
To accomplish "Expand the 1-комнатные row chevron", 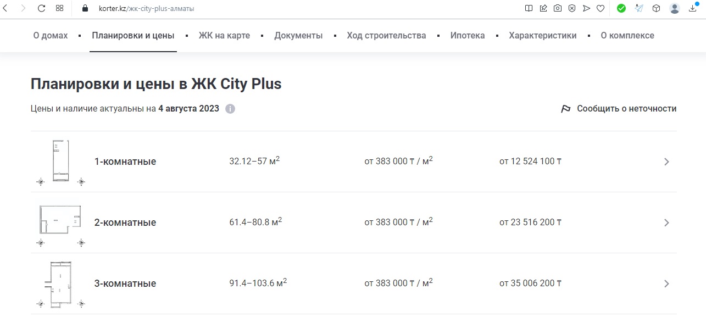I will pos(666,162).
